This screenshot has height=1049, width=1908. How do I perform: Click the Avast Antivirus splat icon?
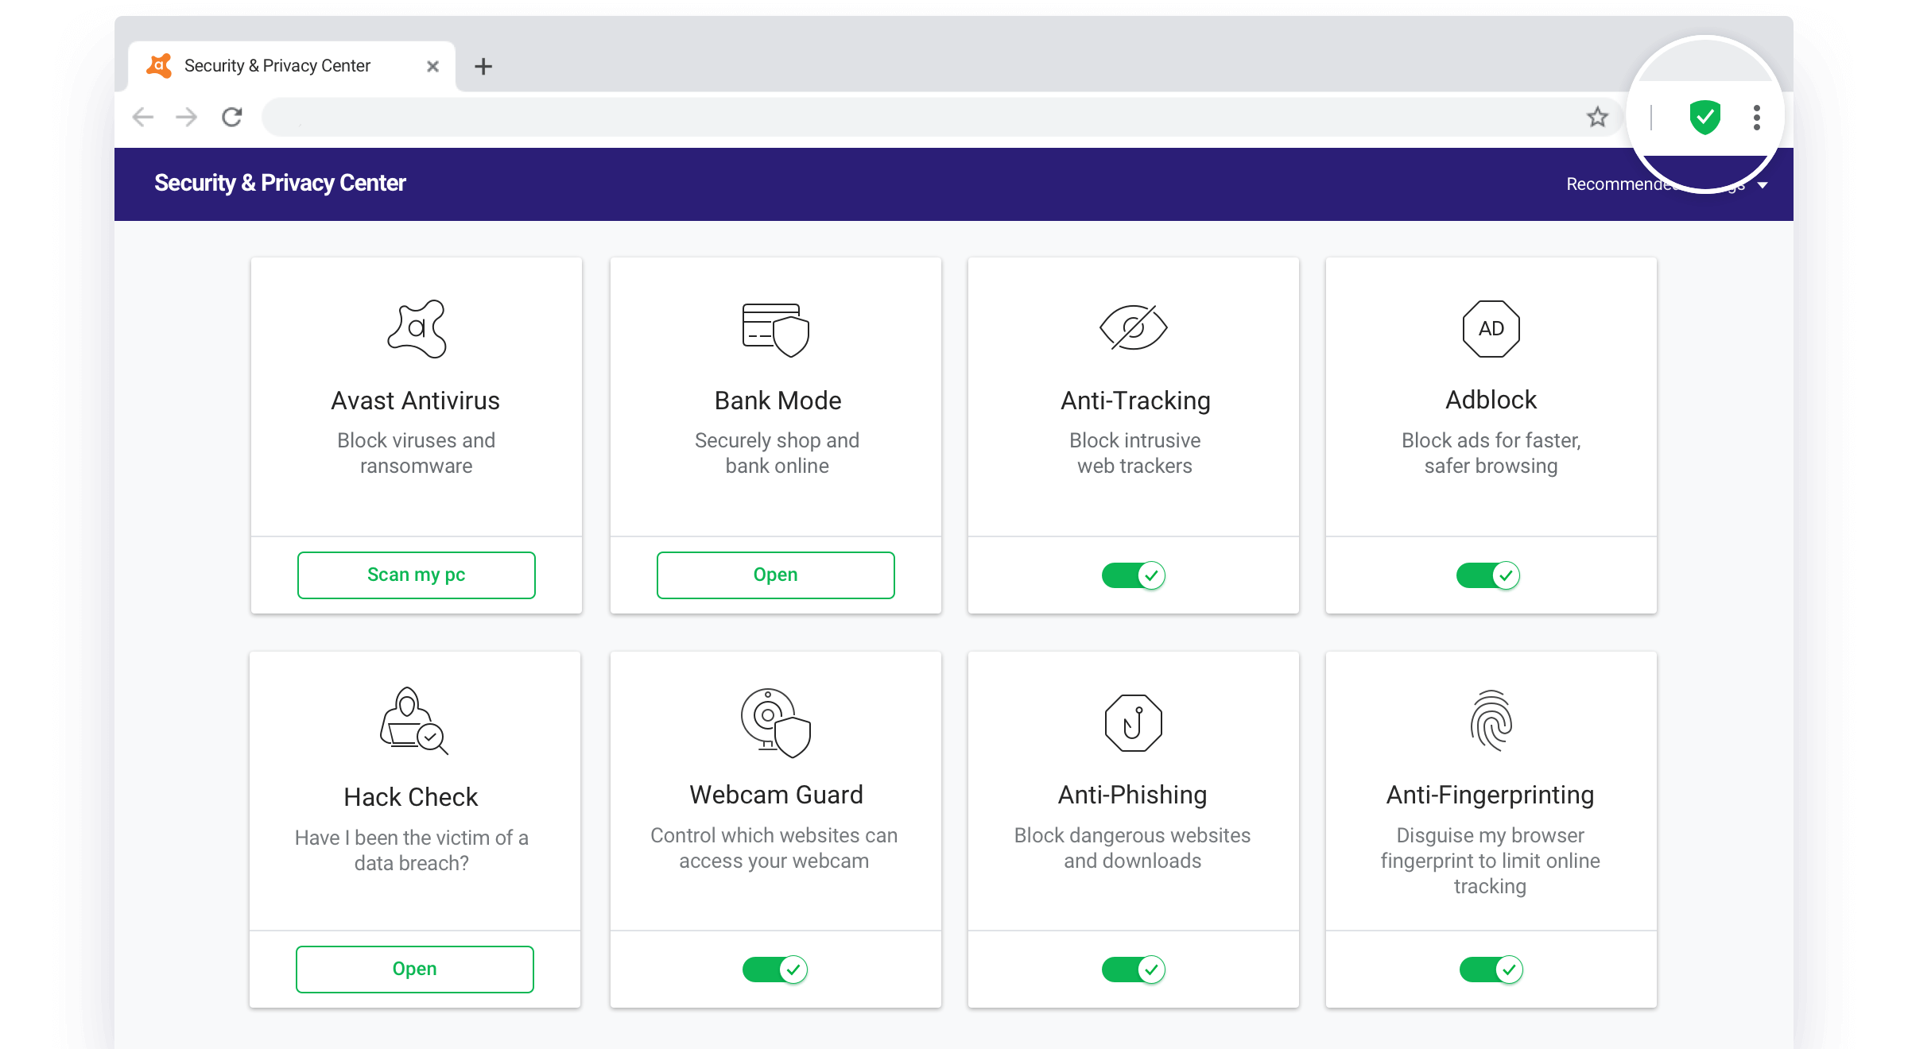(x=417, y=329)
